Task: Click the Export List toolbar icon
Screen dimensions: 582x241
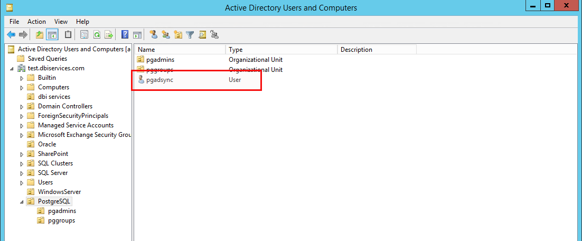Action: 109,35
